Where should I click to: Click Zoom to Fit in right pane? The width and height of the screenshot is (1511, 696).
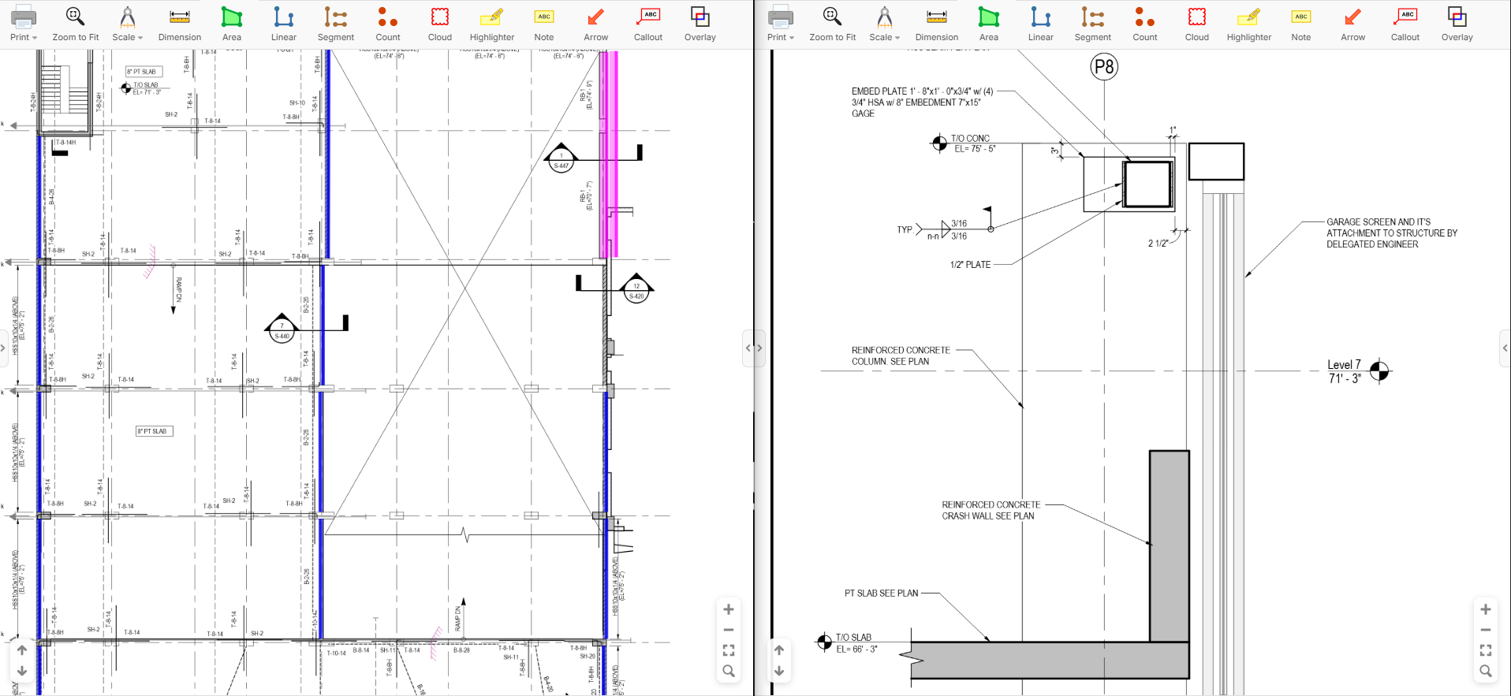click(832, 24)
